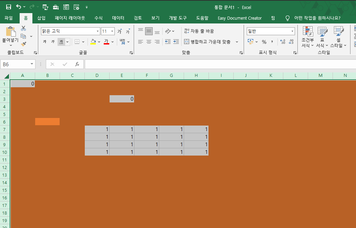The height and width of the screenshot is (228, 356).
Task: Click the decrease decimal icon
Action: coord(291,42)
